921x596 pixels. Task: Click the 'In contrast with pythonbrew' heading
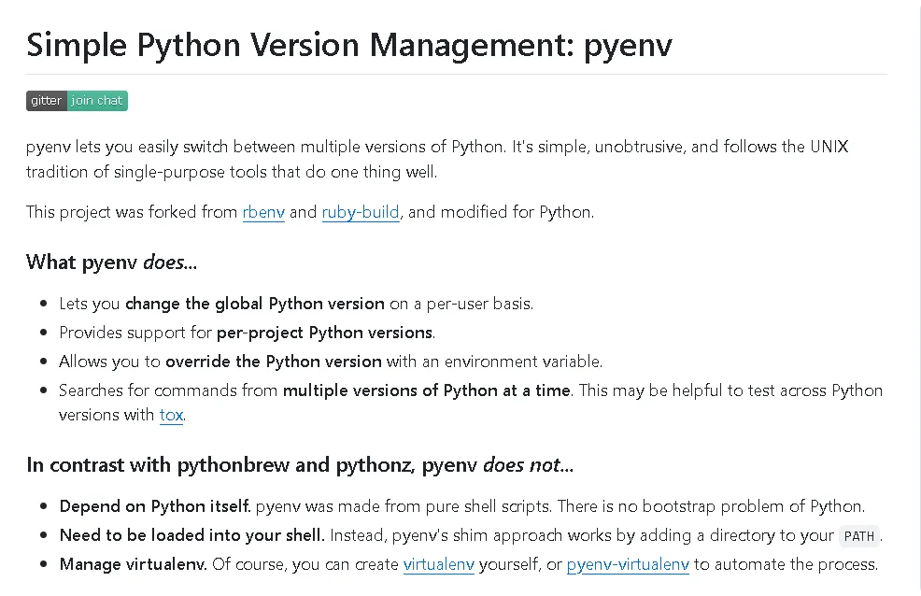click(299, 464)
